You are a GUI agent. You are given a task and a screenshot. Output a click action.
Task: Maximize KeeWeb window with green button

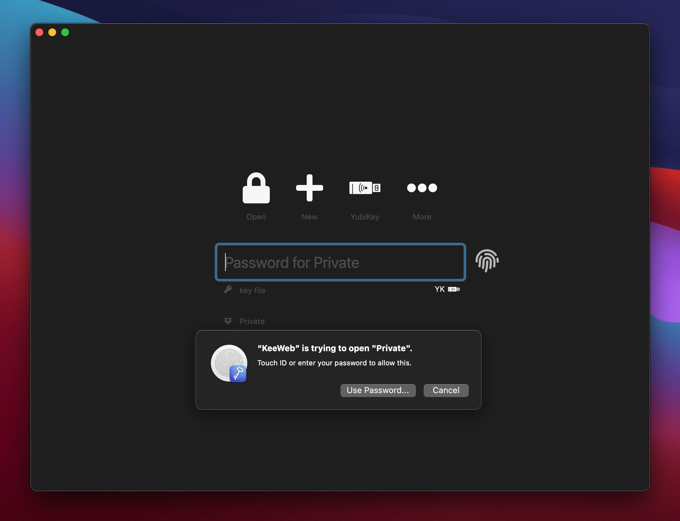tap(65, 32)
